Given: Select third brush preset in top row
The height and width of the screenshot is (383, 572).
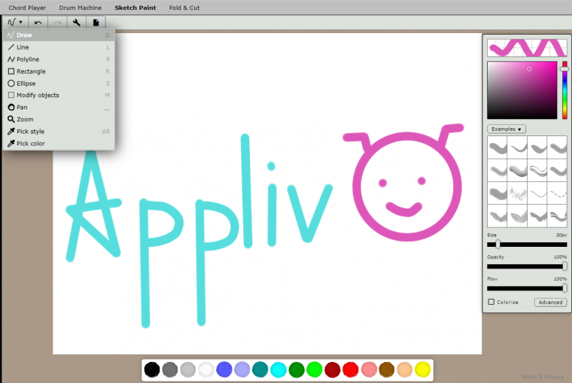Looking at the screenshot, I should pos(537,147).
